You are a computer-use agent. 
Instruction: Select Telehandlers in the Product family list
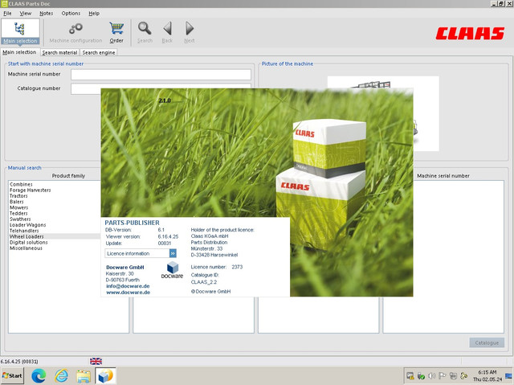pos(24,231)
